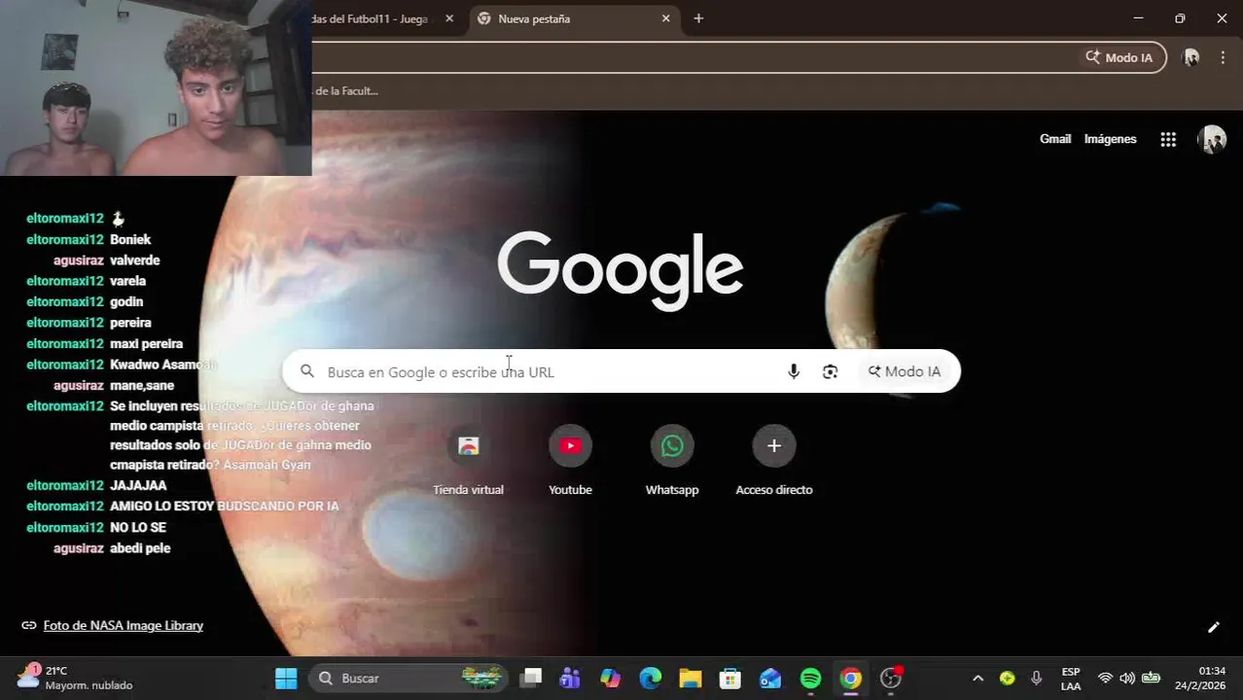1243x700 pixels.
Task: Click chat message 'NO LO SE'
Action: [138, 527]
